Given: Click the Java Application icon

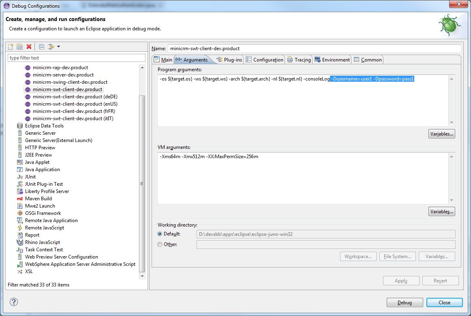Looking at the screenshot, I should click(20, 170).
